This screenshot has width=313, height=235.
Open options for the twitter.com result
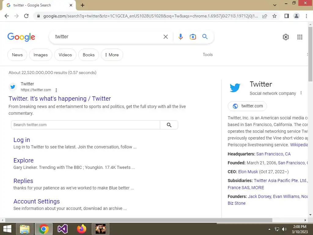click(x=56, y=90)
